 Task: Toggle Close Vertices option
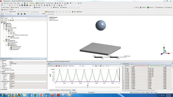coord(15,8)
